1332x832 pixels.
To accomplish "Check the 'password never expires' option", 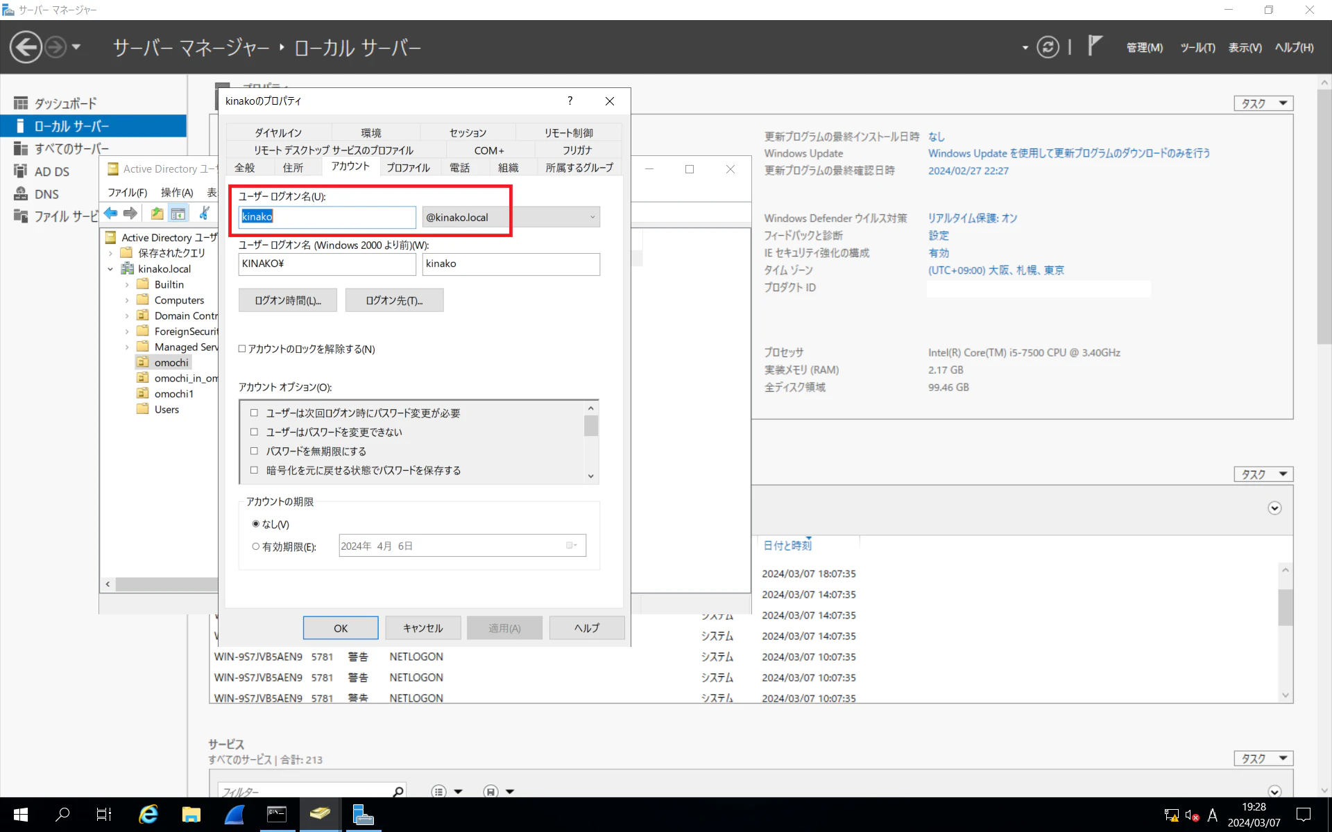I will (254, 451).
